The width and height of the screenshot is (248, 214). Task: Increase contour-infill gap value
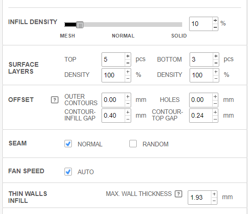pyautogui.click(x=128, y=112)
